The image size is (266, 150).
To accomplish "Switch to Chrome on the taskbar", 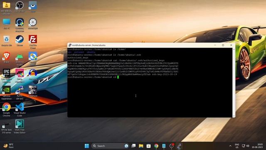I will point(156,146).
